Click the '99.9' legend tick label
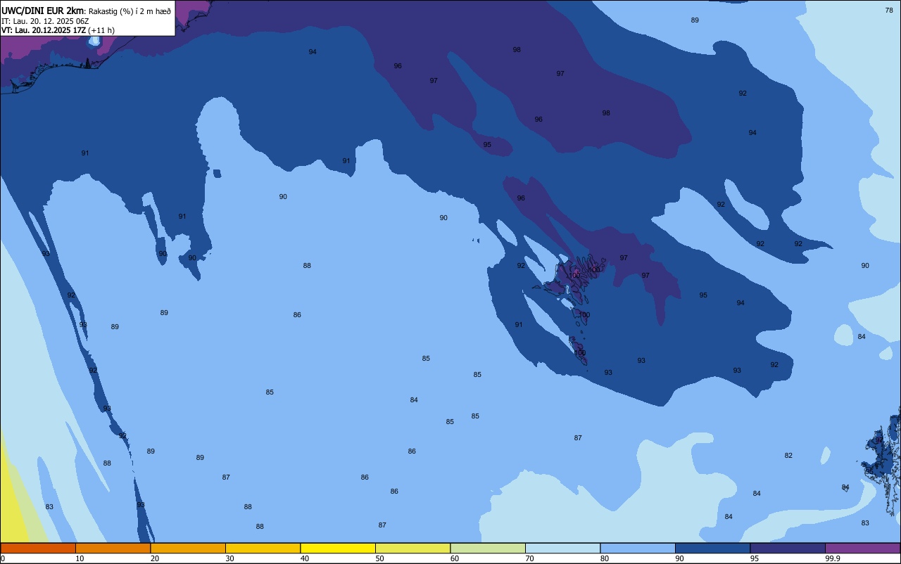This screenshot has width=901, height=564. 833,558
